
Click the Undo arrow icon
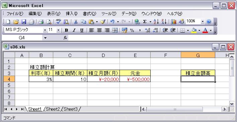coord(112,22)
